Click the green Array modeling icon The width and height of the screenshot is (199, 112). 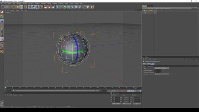coord(68,7)
